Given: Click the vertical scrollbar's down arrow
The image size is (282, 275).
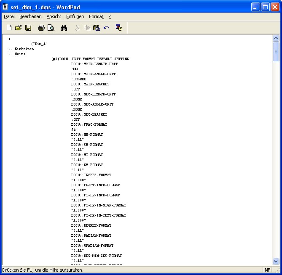Looking at the screenshot, I should click(x=276, y=261).
